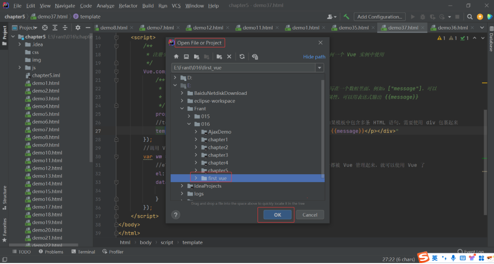Viewport: 494px width, 264px height.
Task: Expand the 015 folder
Action: (x=189, y=116)
